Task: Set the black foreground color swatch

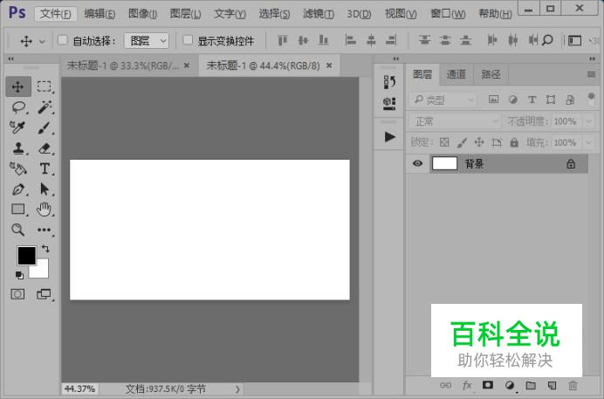Action: (x=26, y=256)
